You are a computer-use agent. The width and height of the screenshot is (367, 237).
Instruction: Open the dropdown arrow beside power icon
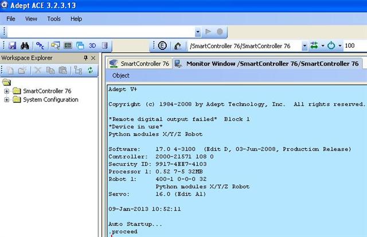340,46
